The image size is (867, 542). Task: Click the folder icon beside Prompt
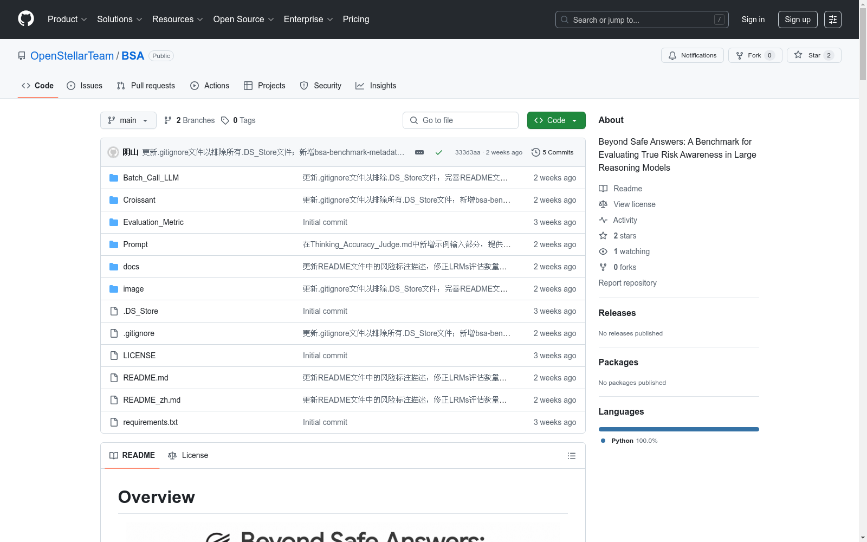coord(114,244)
